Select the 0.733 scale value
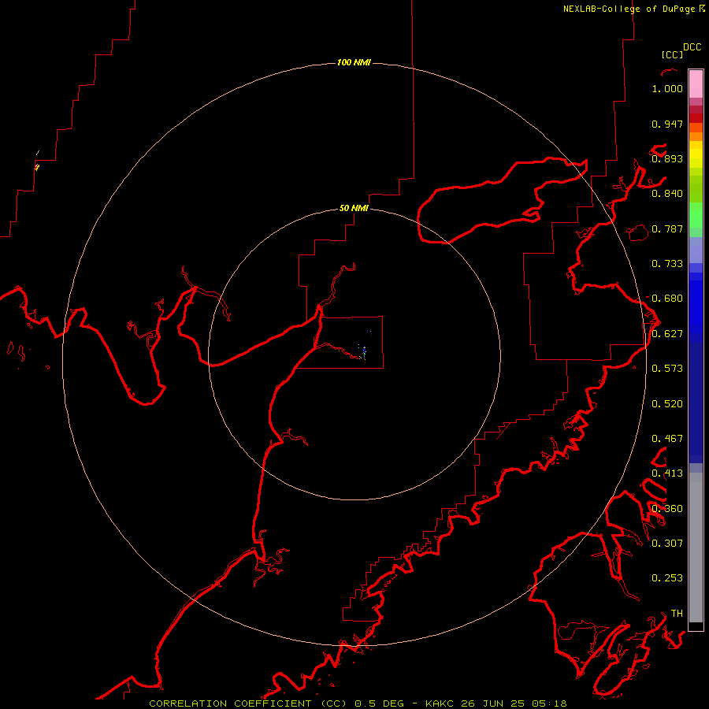This screenshot has height=709, width=709. coord(667,264)
